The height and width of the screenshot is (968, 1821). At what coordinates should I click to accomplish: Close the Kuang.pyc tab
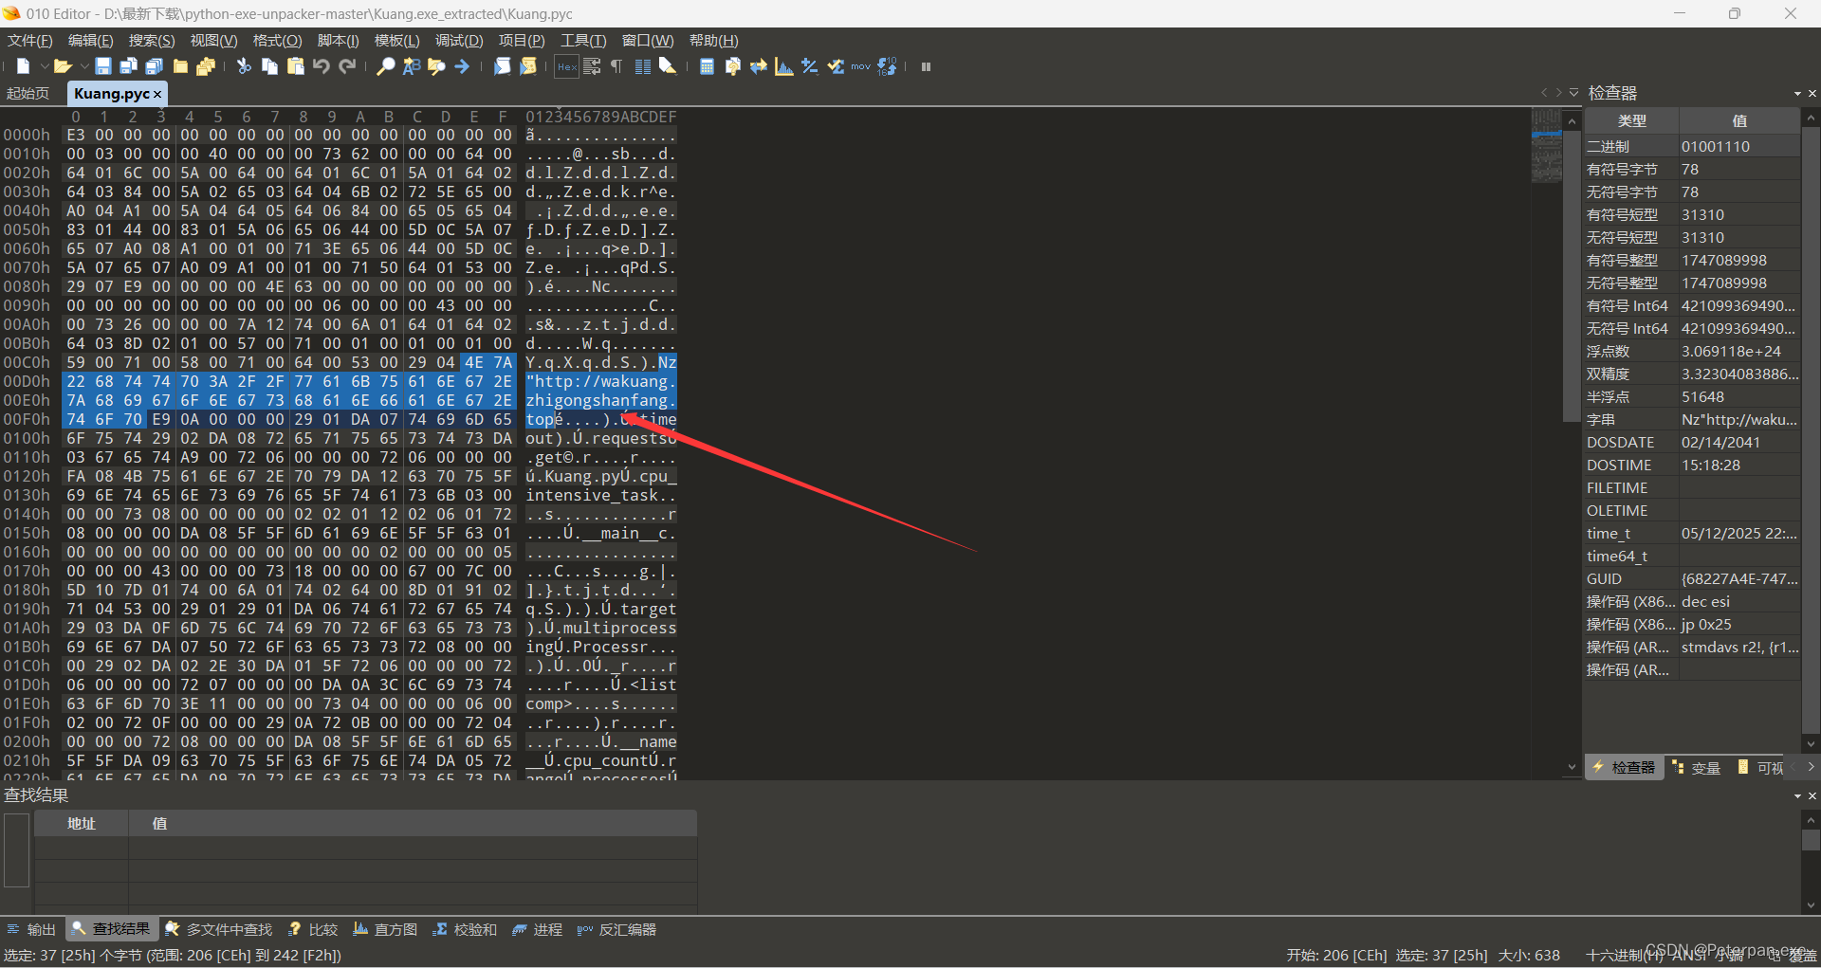click(157, 94)
